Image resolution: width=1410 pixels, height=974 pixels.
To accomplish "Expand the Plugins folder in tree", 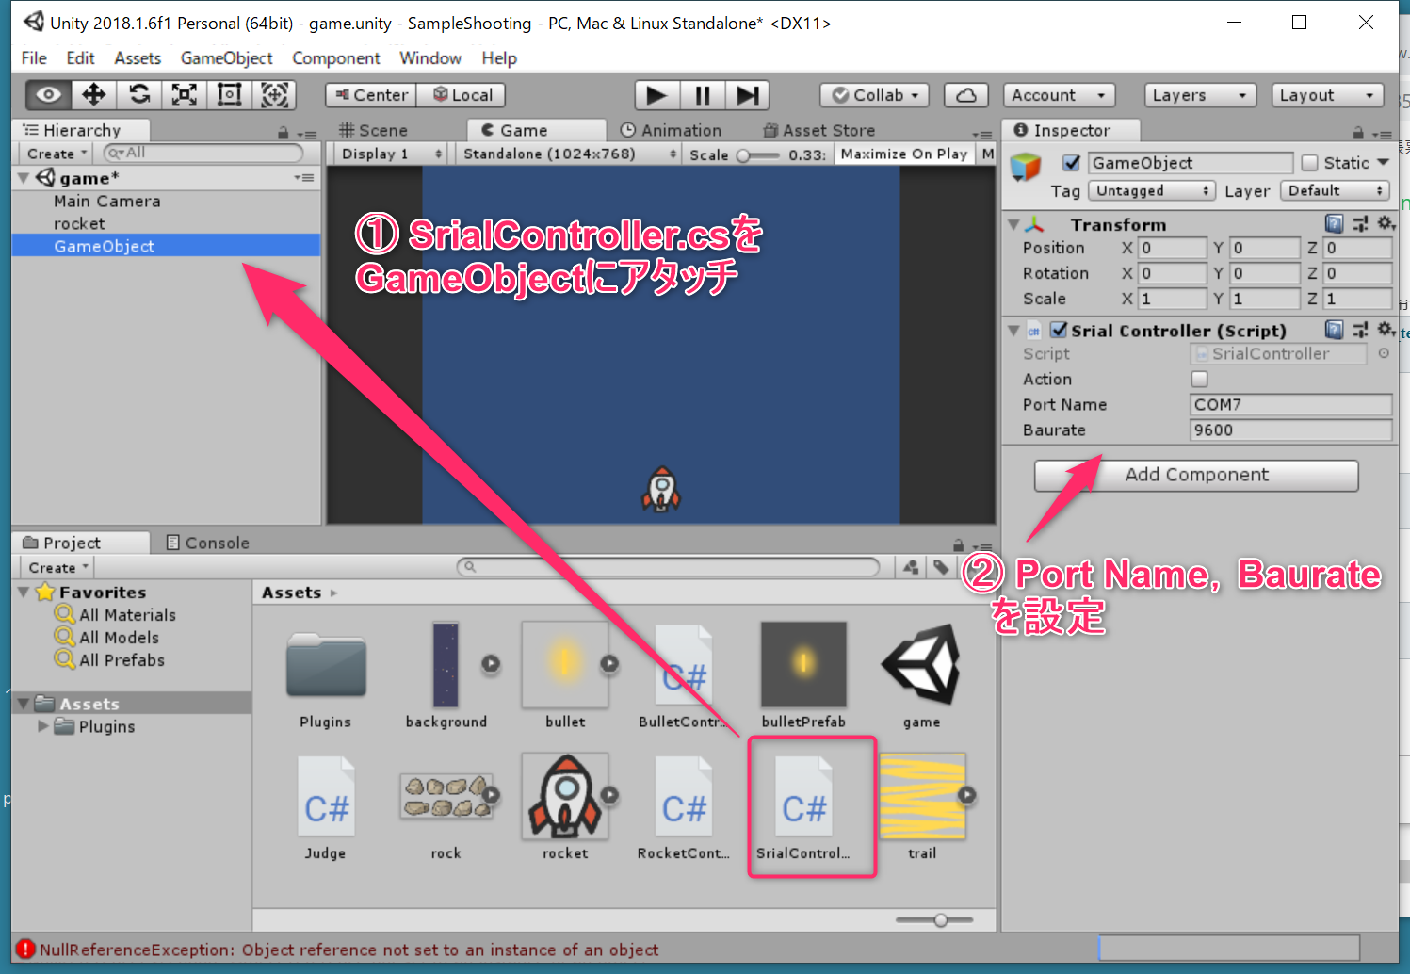I will [42, 726].
